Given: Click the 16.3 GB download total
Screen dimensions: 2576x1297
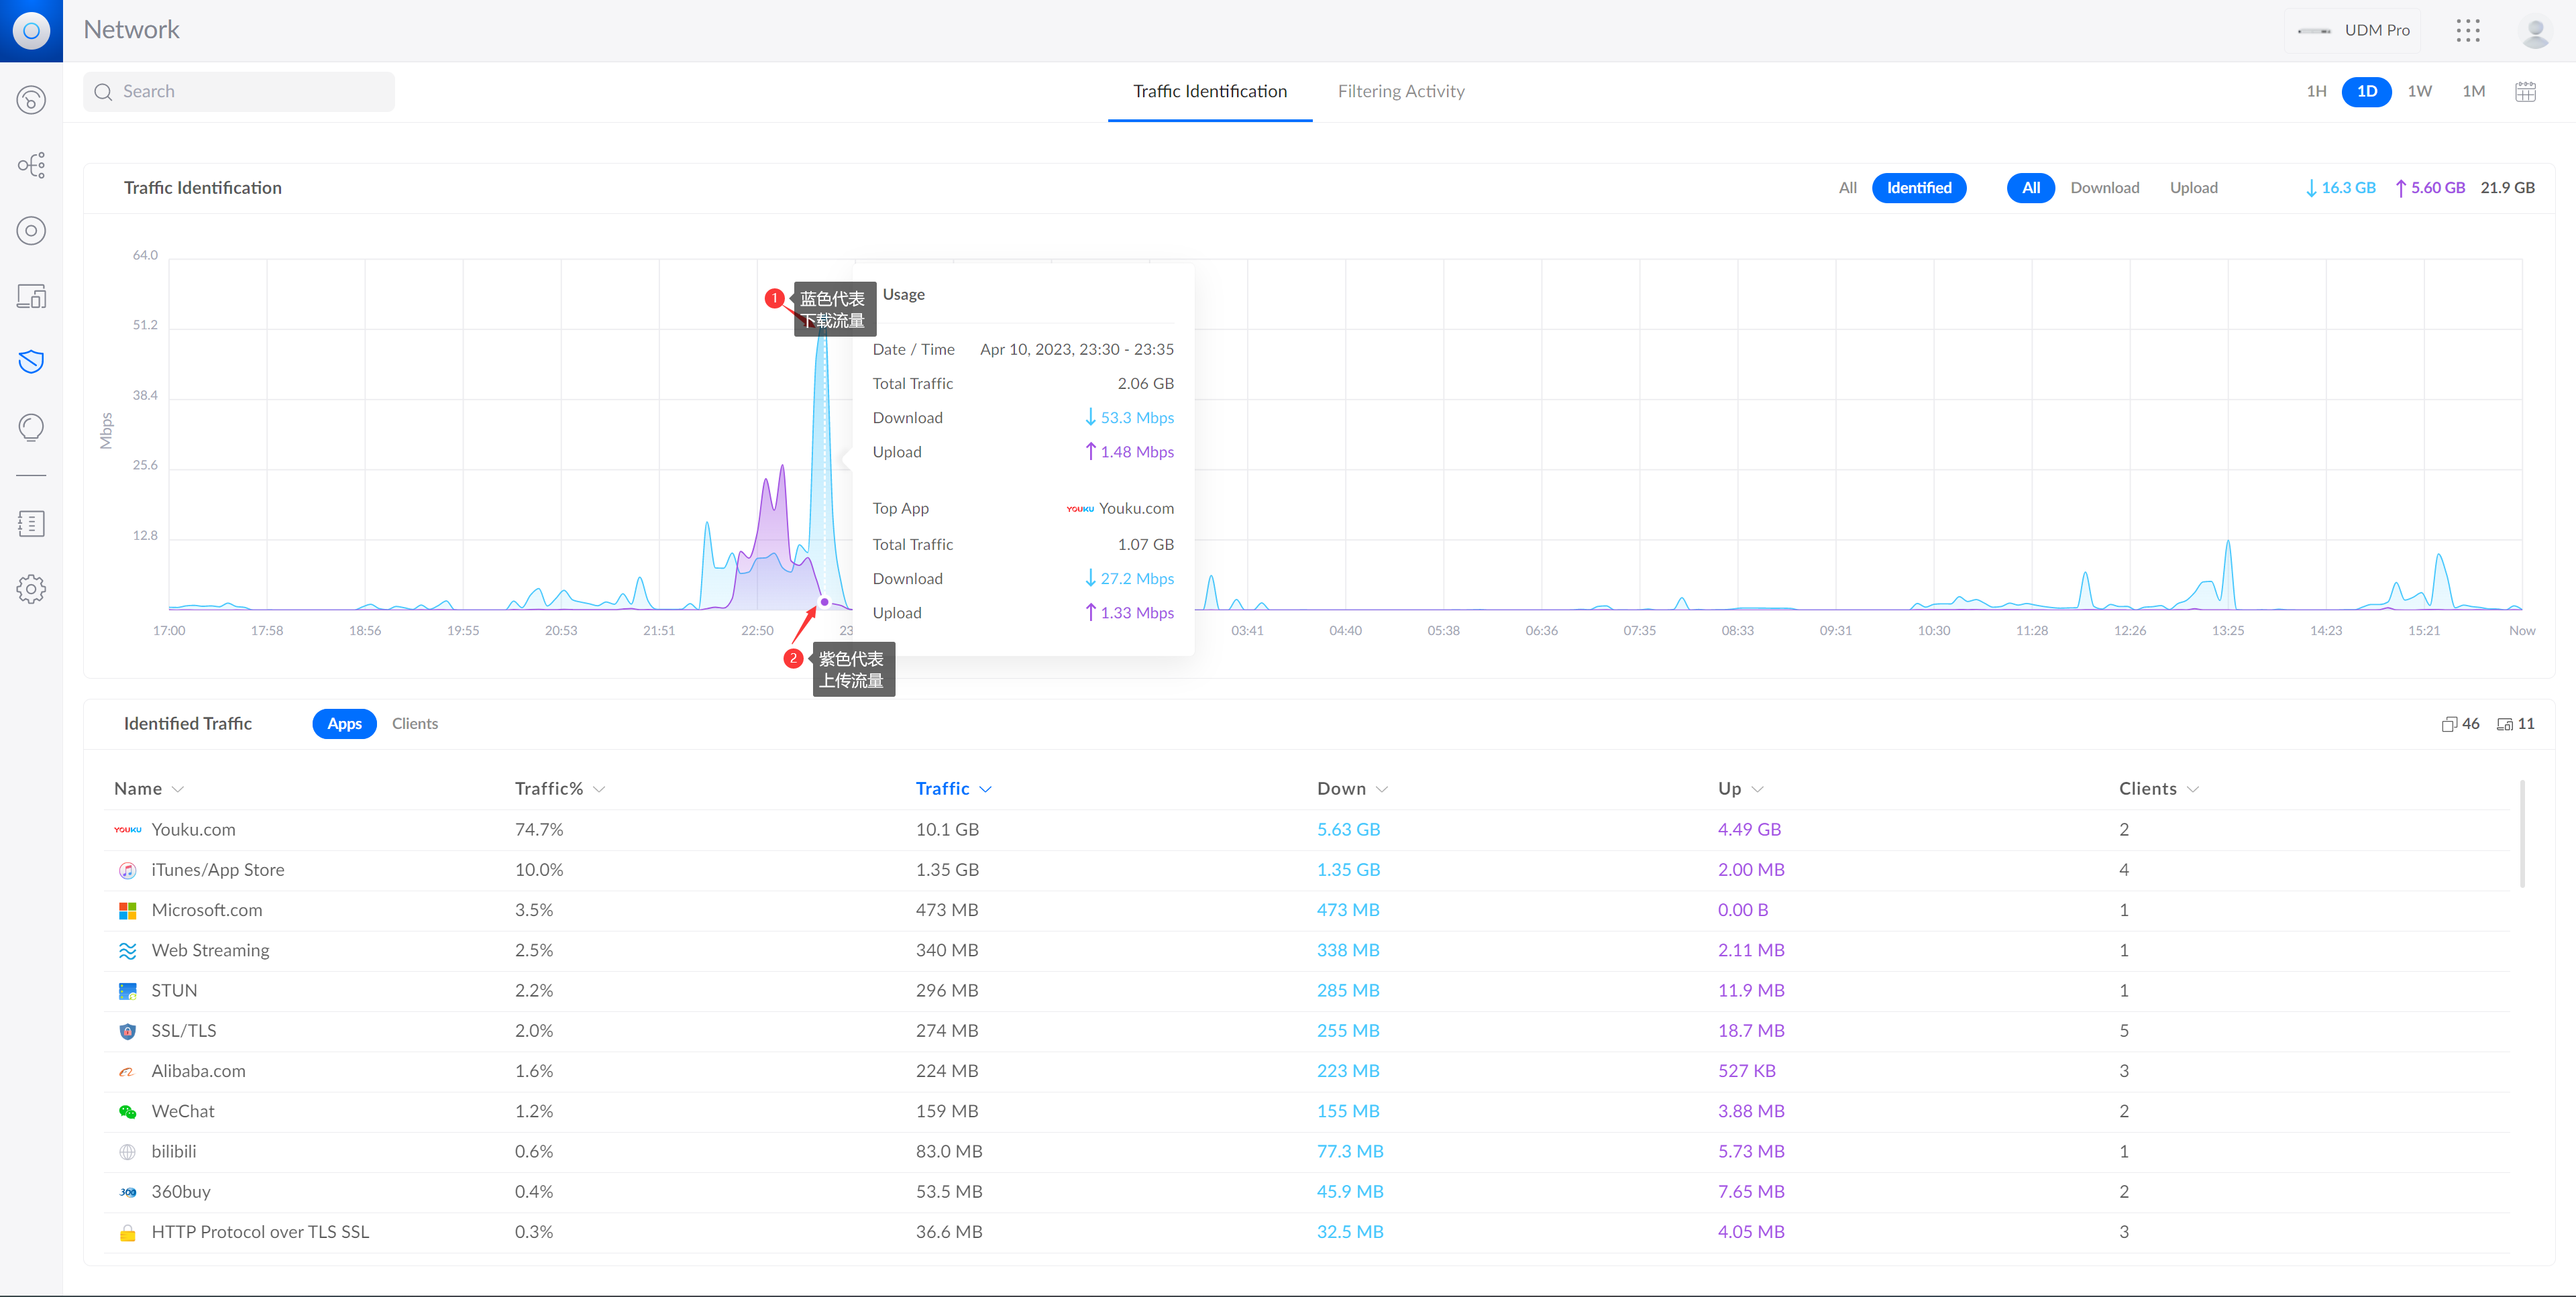Looking at the screenshot, I should coord(2340,188).
